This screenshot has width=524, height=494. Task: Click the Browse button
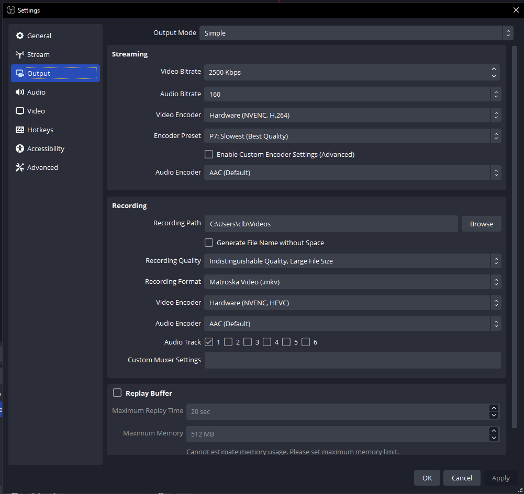pos(481,224)
